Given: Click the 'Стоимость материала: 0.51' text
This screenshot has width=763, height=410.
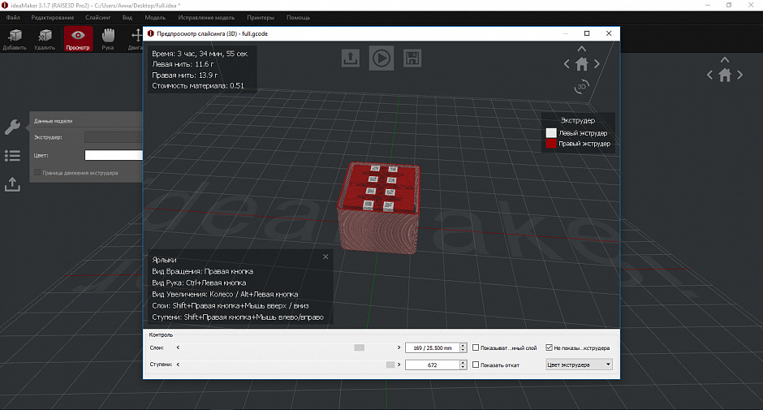Looking at the screenshot, I should pyautogui.click(x=197, y=86).
